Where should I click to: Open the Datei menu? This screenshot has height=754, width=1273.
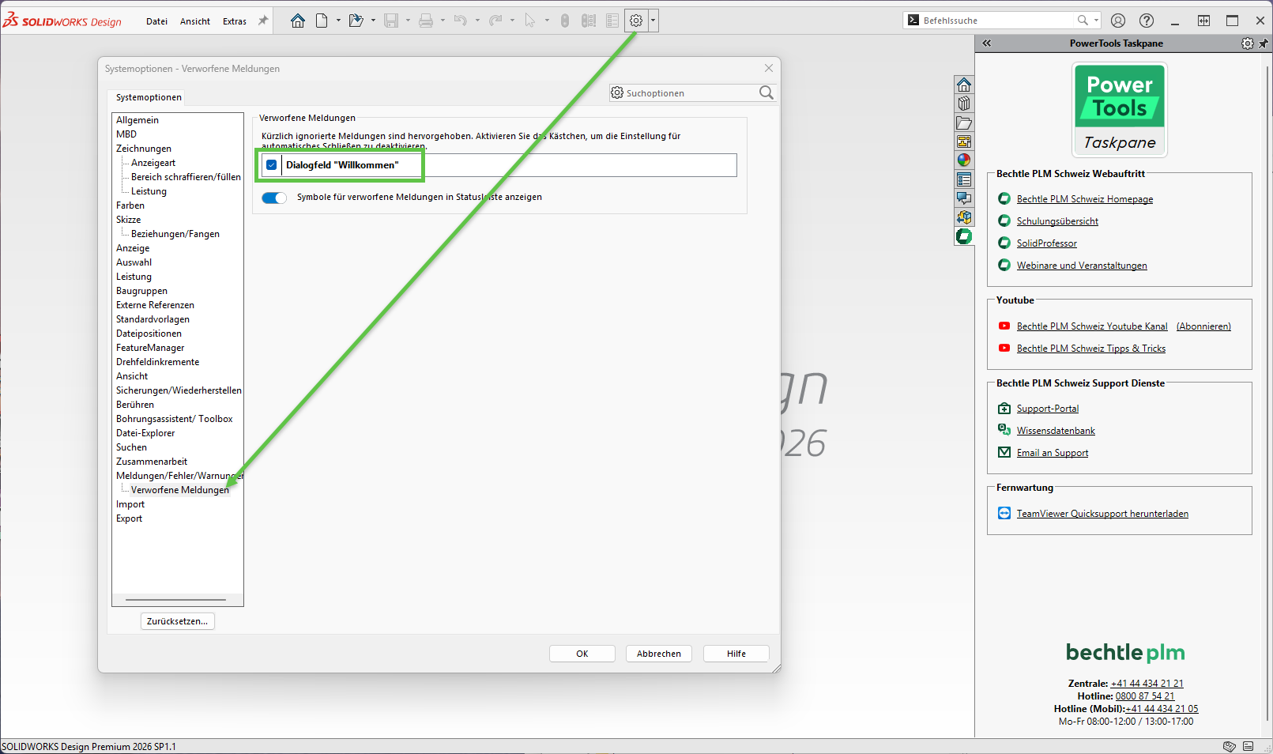[x=156, y=21]
